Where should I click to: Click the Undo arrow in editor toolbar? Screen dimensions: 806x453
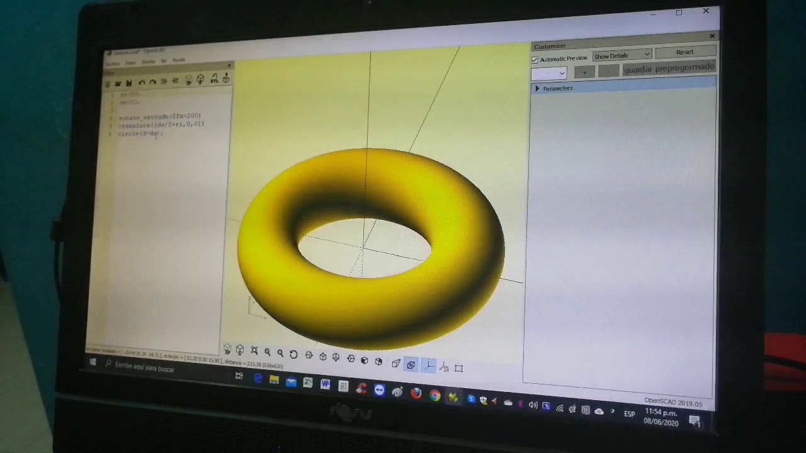142,82
